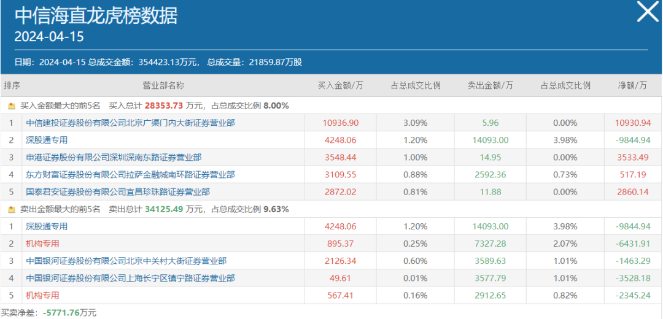Open 深股通专用 link in the sell list

[47, 226]
